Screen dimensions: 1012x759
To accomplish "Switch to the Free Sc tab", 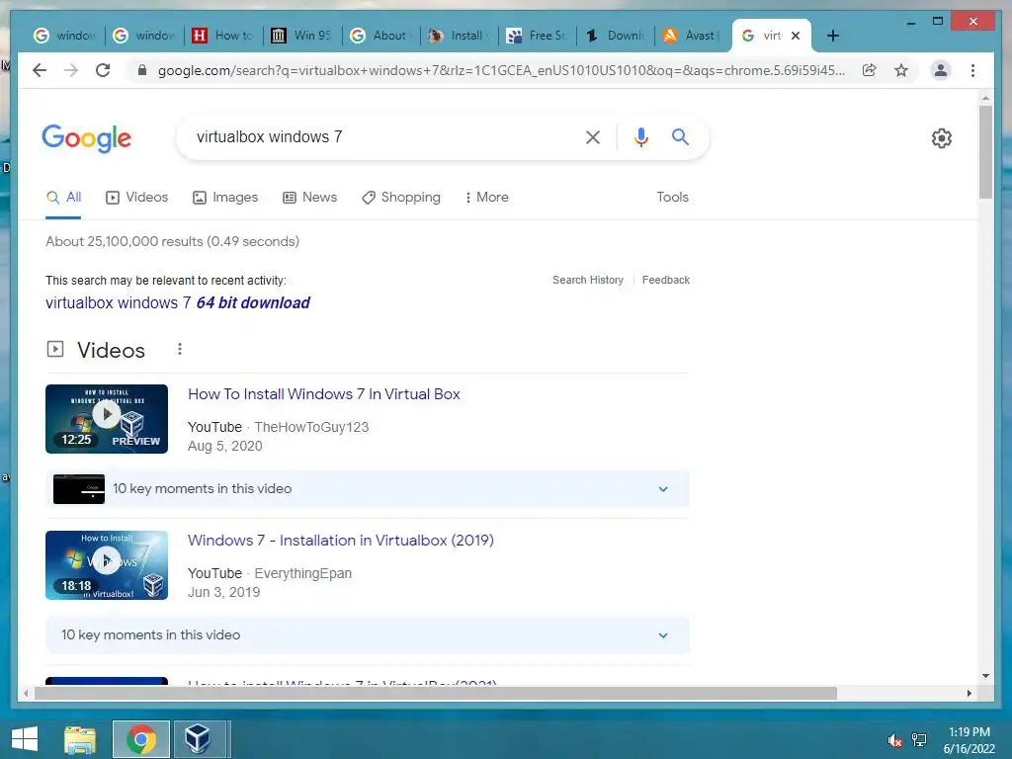I will pos(537,36).
